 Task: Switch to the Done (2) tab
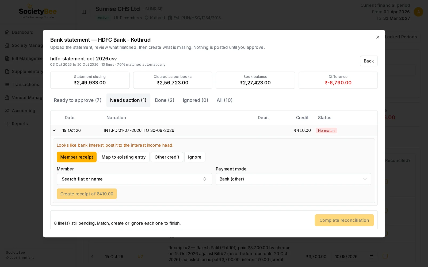tap(165, 100)
